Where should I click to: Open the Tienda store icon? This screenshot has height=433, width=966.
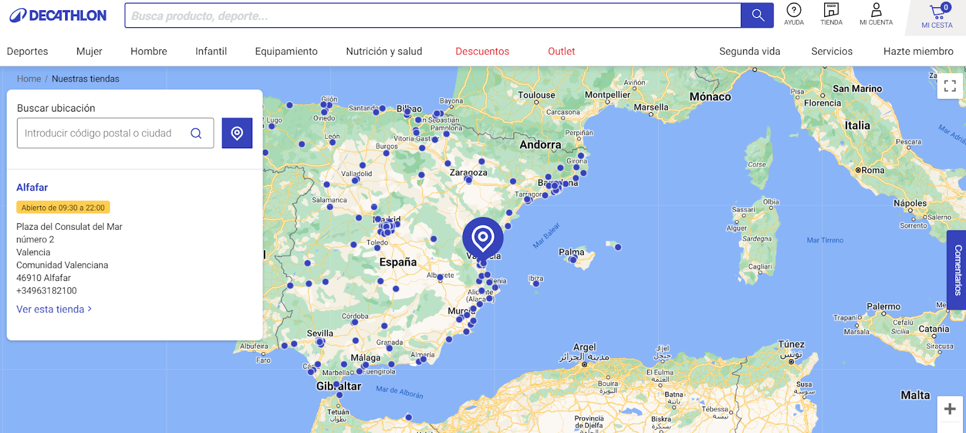[831, 14]
